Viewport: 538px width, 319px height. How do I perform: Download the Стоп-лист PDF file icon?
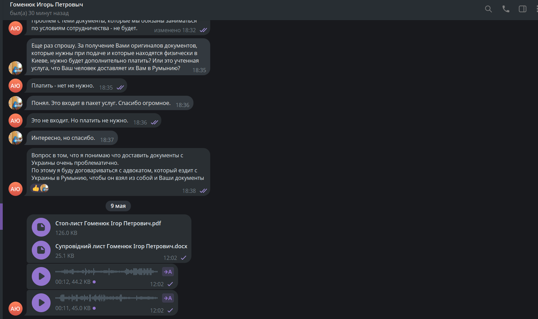pos(41,227)
